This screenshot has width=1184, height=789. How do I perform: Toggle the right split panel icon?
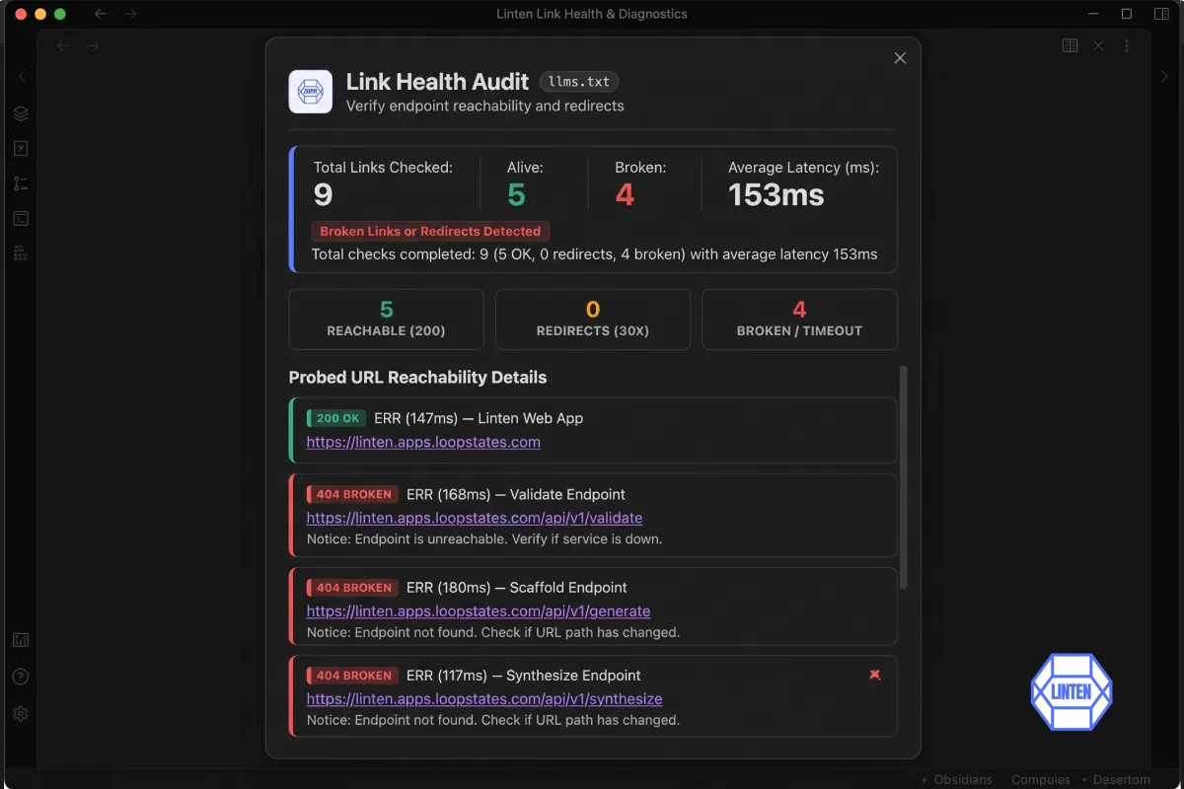[1161, 14]
